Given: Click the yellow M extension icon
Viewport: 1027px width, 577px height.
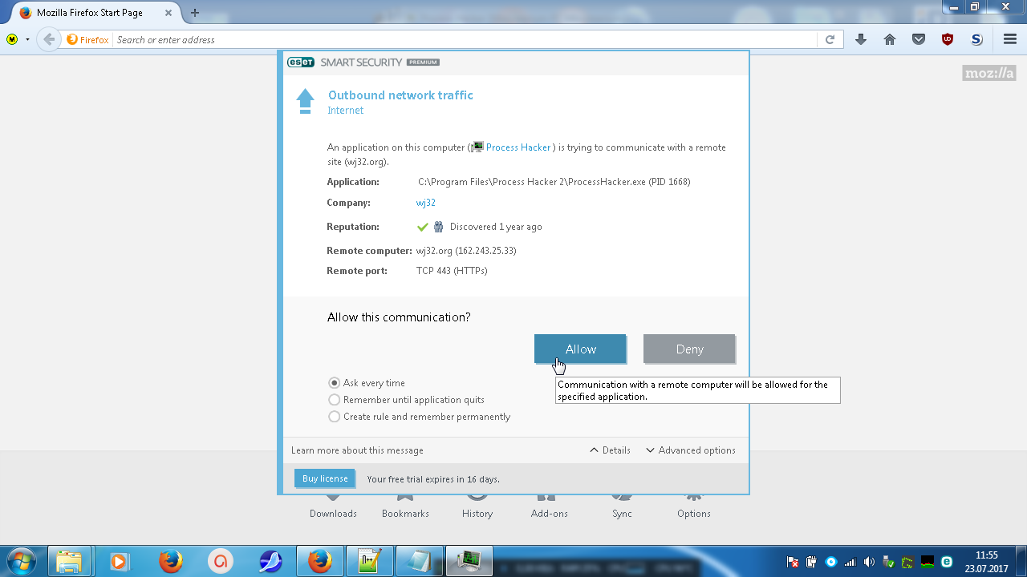Looking at the screenshot, I should [12, 39].
